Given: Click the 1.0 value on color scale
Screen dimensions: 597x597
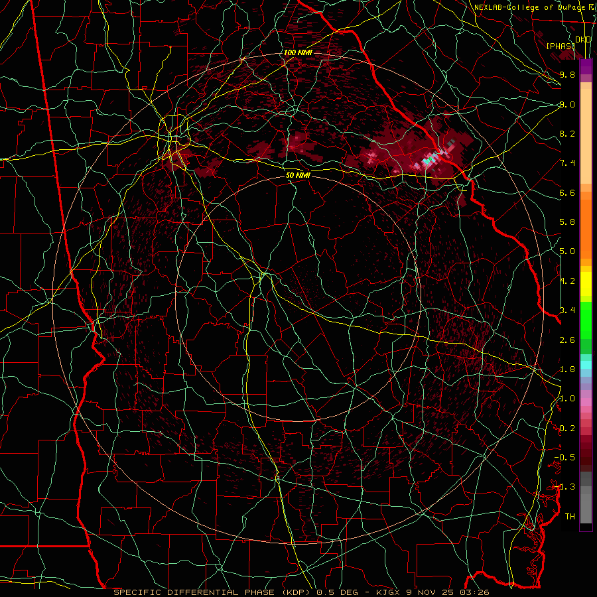Looking at the screenshot, I should click(x=567, y=399).
